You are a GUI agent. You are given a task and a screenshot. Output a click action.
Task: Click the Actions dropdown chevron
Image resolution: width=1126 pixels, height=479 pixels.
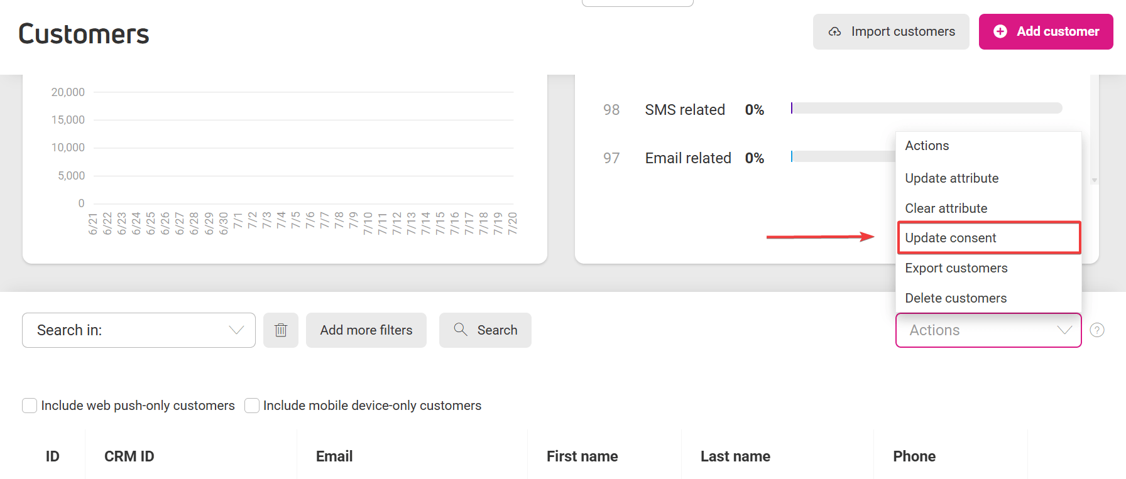(x=1064, y=330)
